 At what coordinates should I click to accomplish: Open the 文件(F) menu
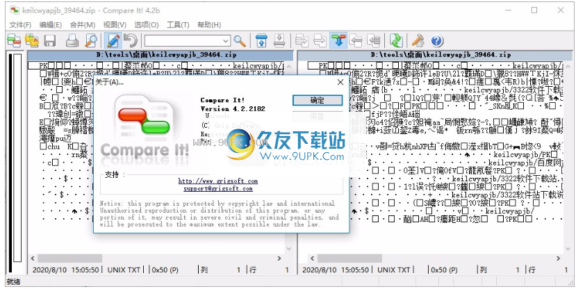20,25
